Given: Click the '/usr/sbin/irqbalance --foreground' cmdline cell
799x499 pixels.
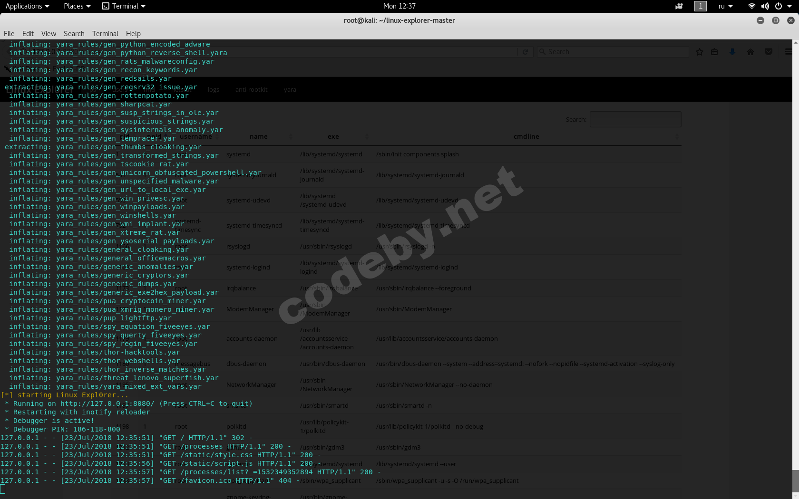Looking at the screenshot, I should click(x=424, y=288).
